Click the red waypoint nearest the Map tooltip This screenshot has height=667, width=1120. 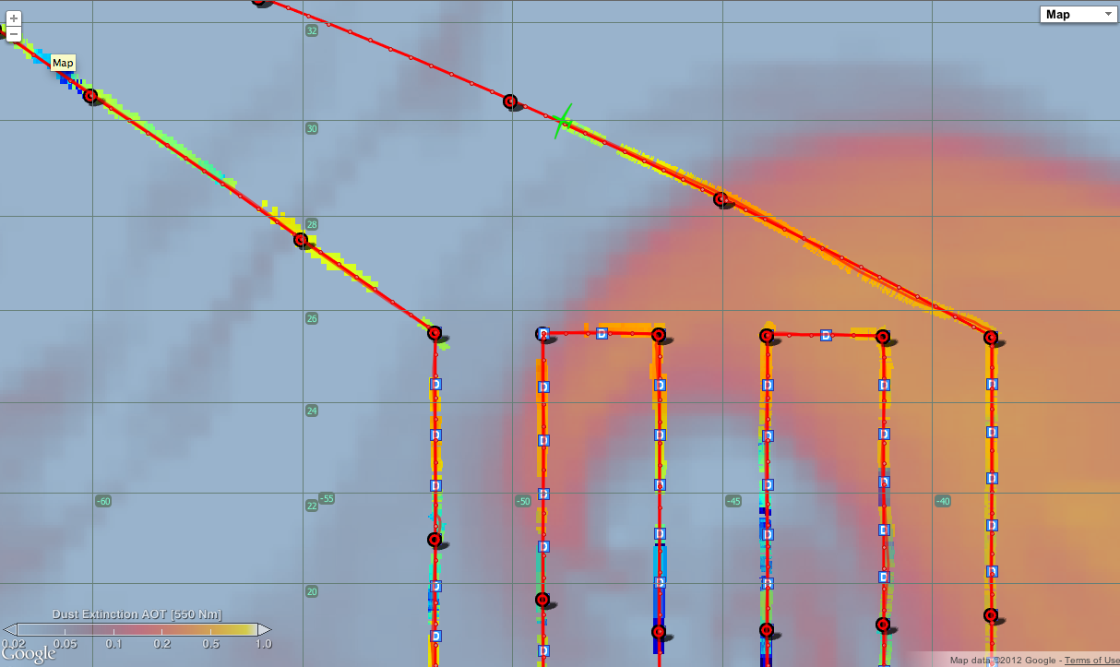pos(90,96)
